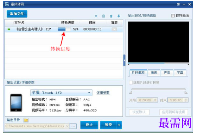Click the 时间 column header

(92, 23)
